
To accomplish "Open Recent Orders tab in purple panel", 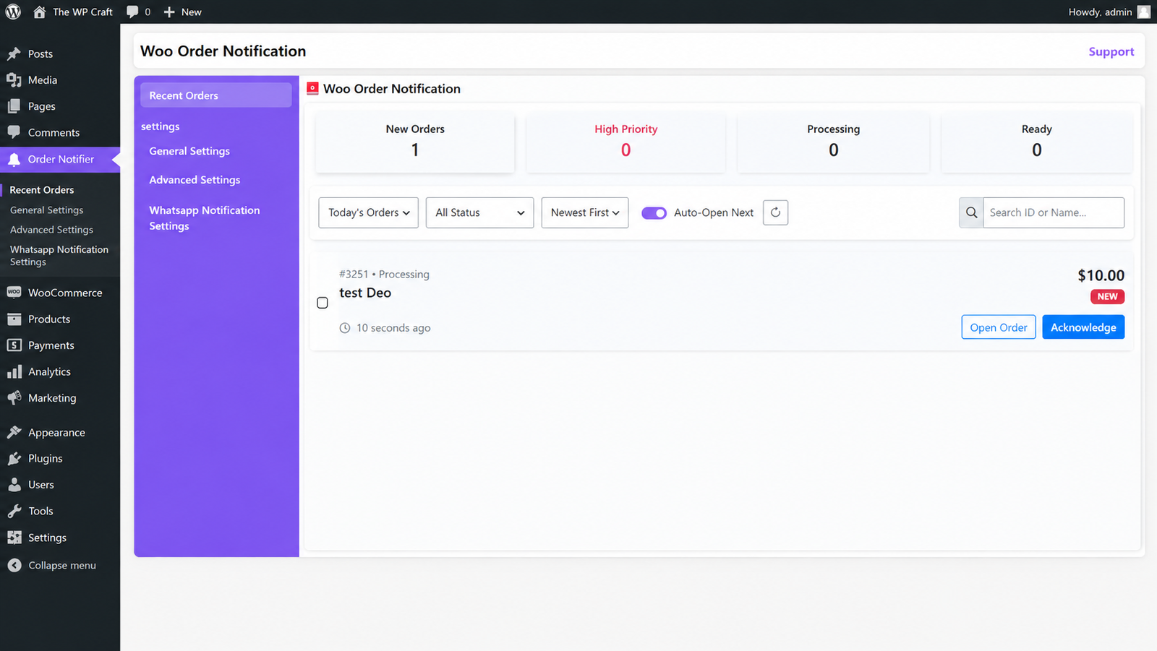I will tap(215, 95).
